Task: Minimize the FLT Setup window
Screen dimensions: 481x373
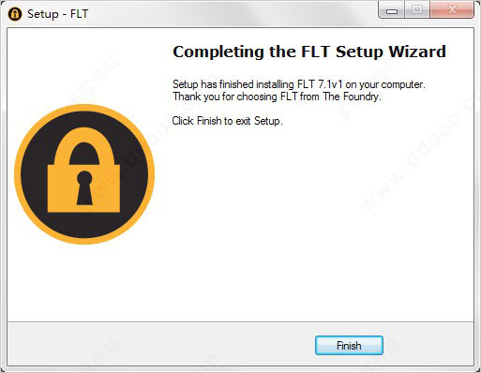Action: click(x=392, y=10)
